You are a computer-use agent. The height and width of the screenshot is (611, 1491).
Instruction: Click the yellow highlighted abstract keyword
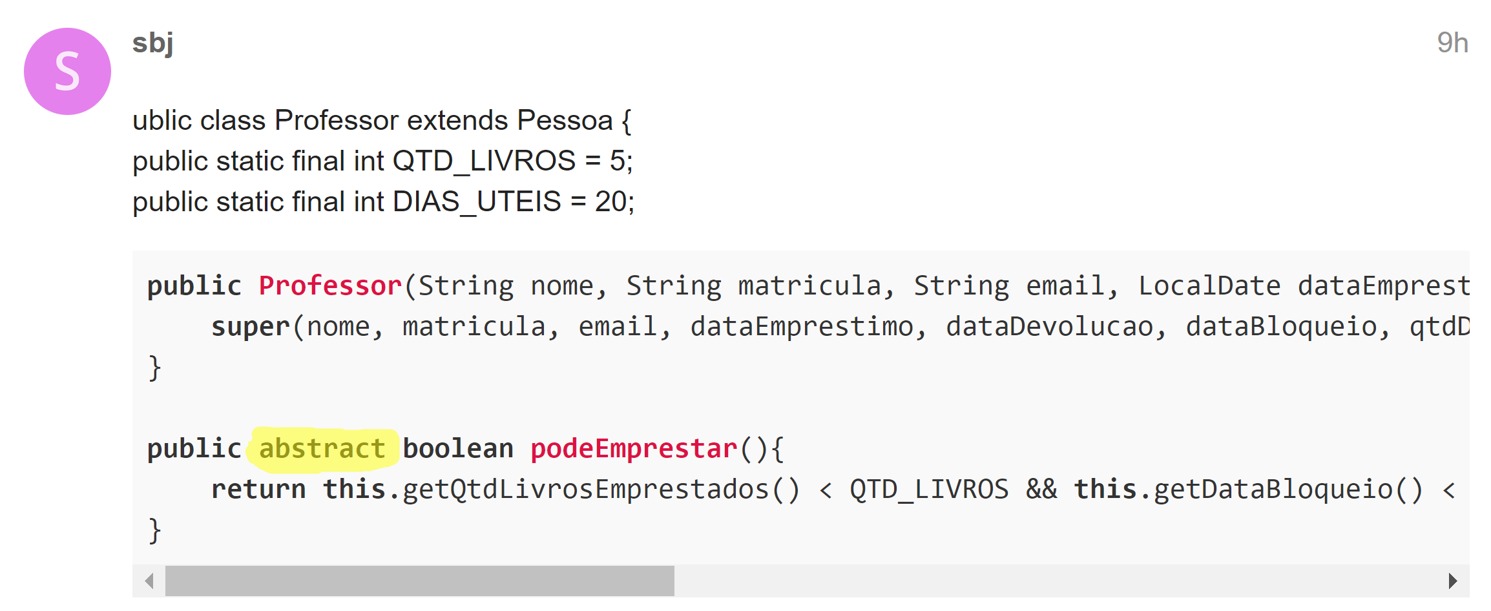(x=322, y=448)
